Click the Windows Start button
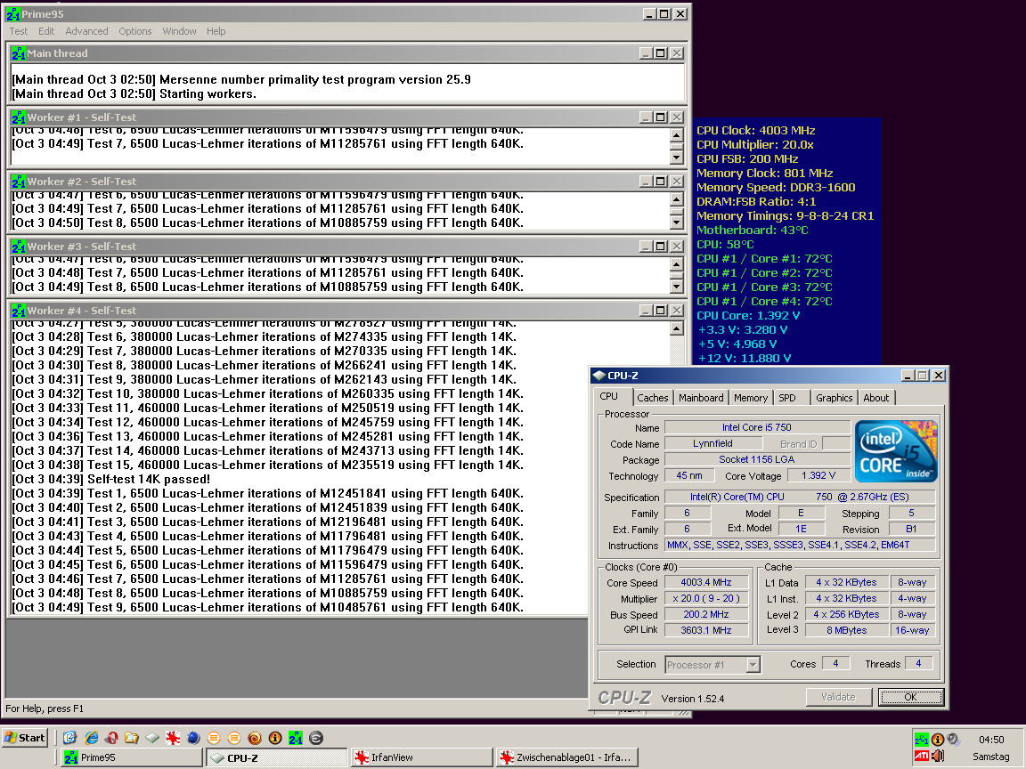 point(25,738)
